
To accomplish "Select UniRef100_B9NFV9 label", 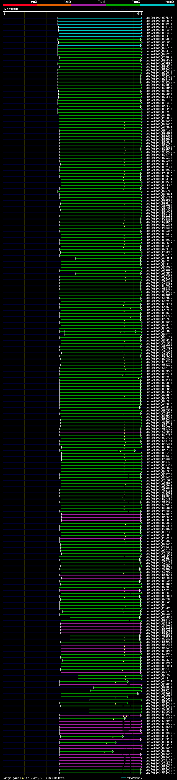I will tap(159, 61).
